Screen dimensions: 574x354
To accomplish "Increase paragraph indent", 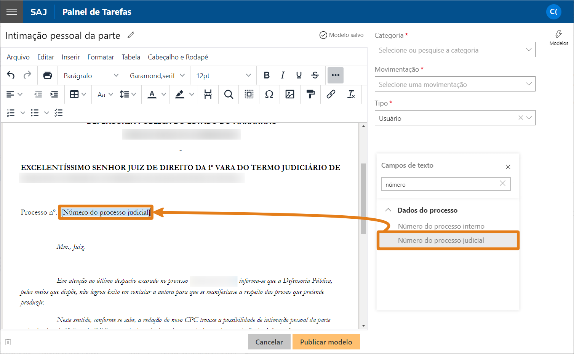I will click(x=54, y=94).
